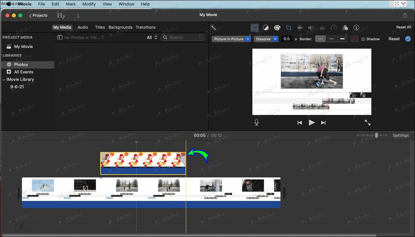Open the All clips filter dropdown
This screenshot has width=415, height=237.
point(152,38)
